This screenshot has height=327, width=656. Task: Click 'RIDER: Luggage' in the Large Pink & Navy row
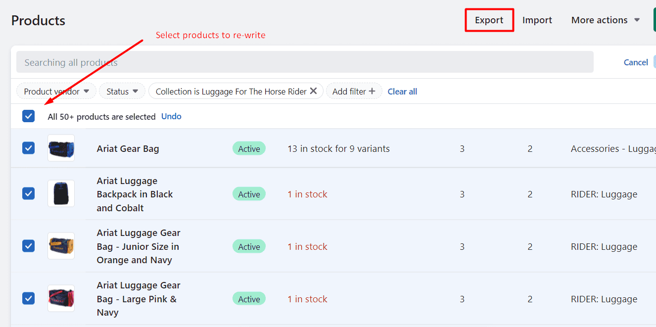pyautogui.click(x=604, y=299)
